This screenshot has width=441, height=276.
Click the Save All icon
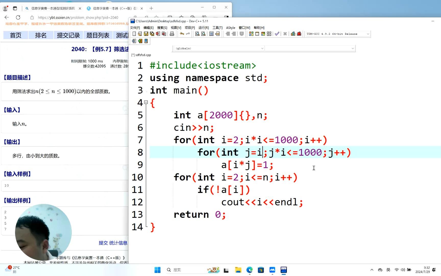152,34
